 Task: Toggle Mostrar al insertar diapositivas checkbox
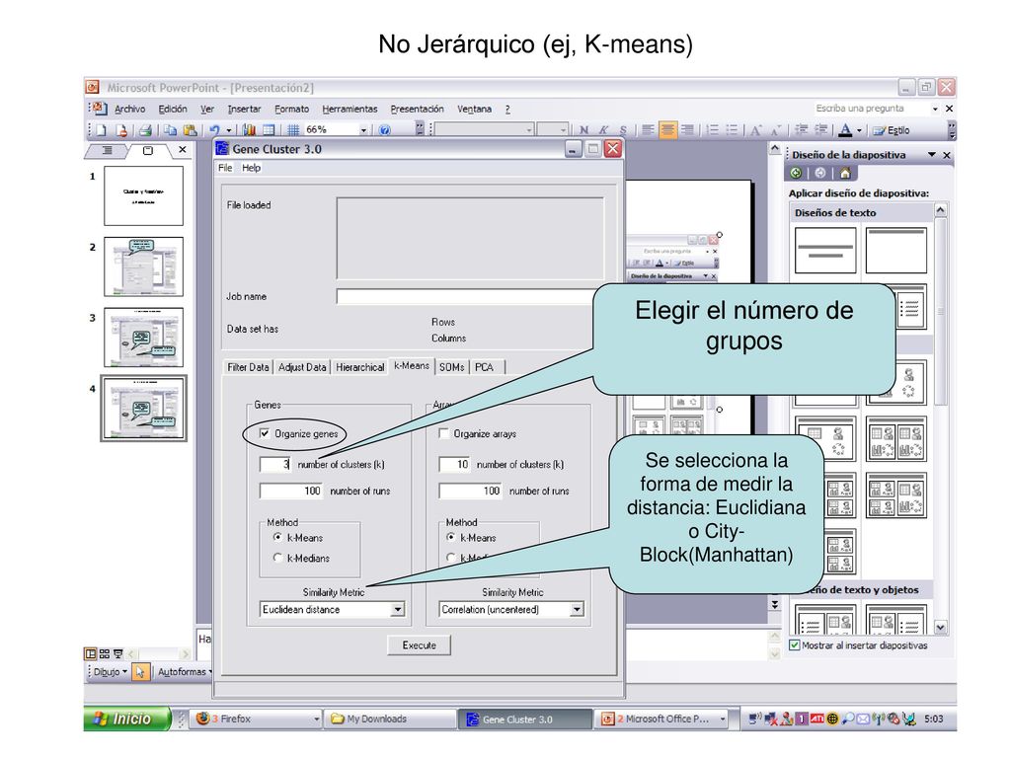coord(795,644)
